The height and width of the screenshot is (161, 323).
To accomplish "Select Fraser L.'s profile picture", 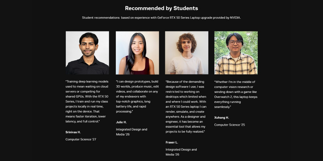I will pos(187,53).
